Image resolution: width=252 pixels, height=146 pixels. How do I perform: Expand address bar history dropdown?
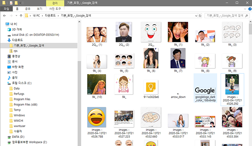pos(196,16)
